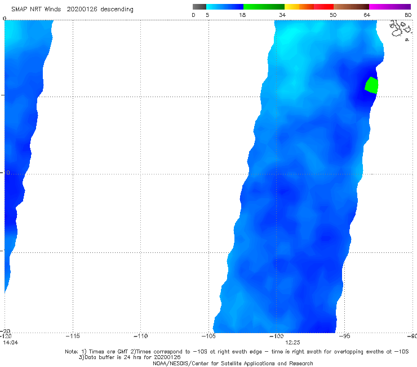
Task: Click the green high-wind patch on the map
Action: pos(371,85)
